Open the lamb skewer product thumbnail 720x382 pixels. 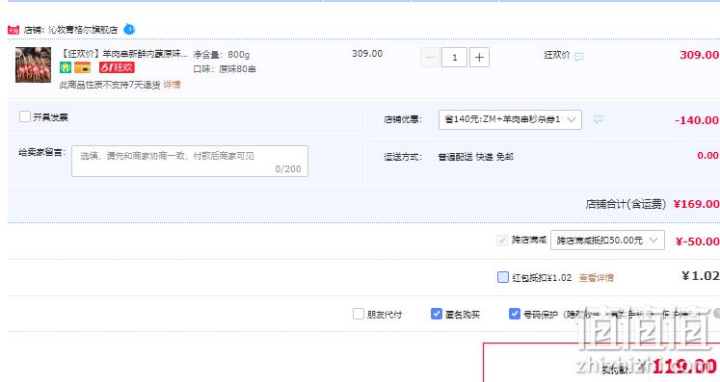pos(33,64)
